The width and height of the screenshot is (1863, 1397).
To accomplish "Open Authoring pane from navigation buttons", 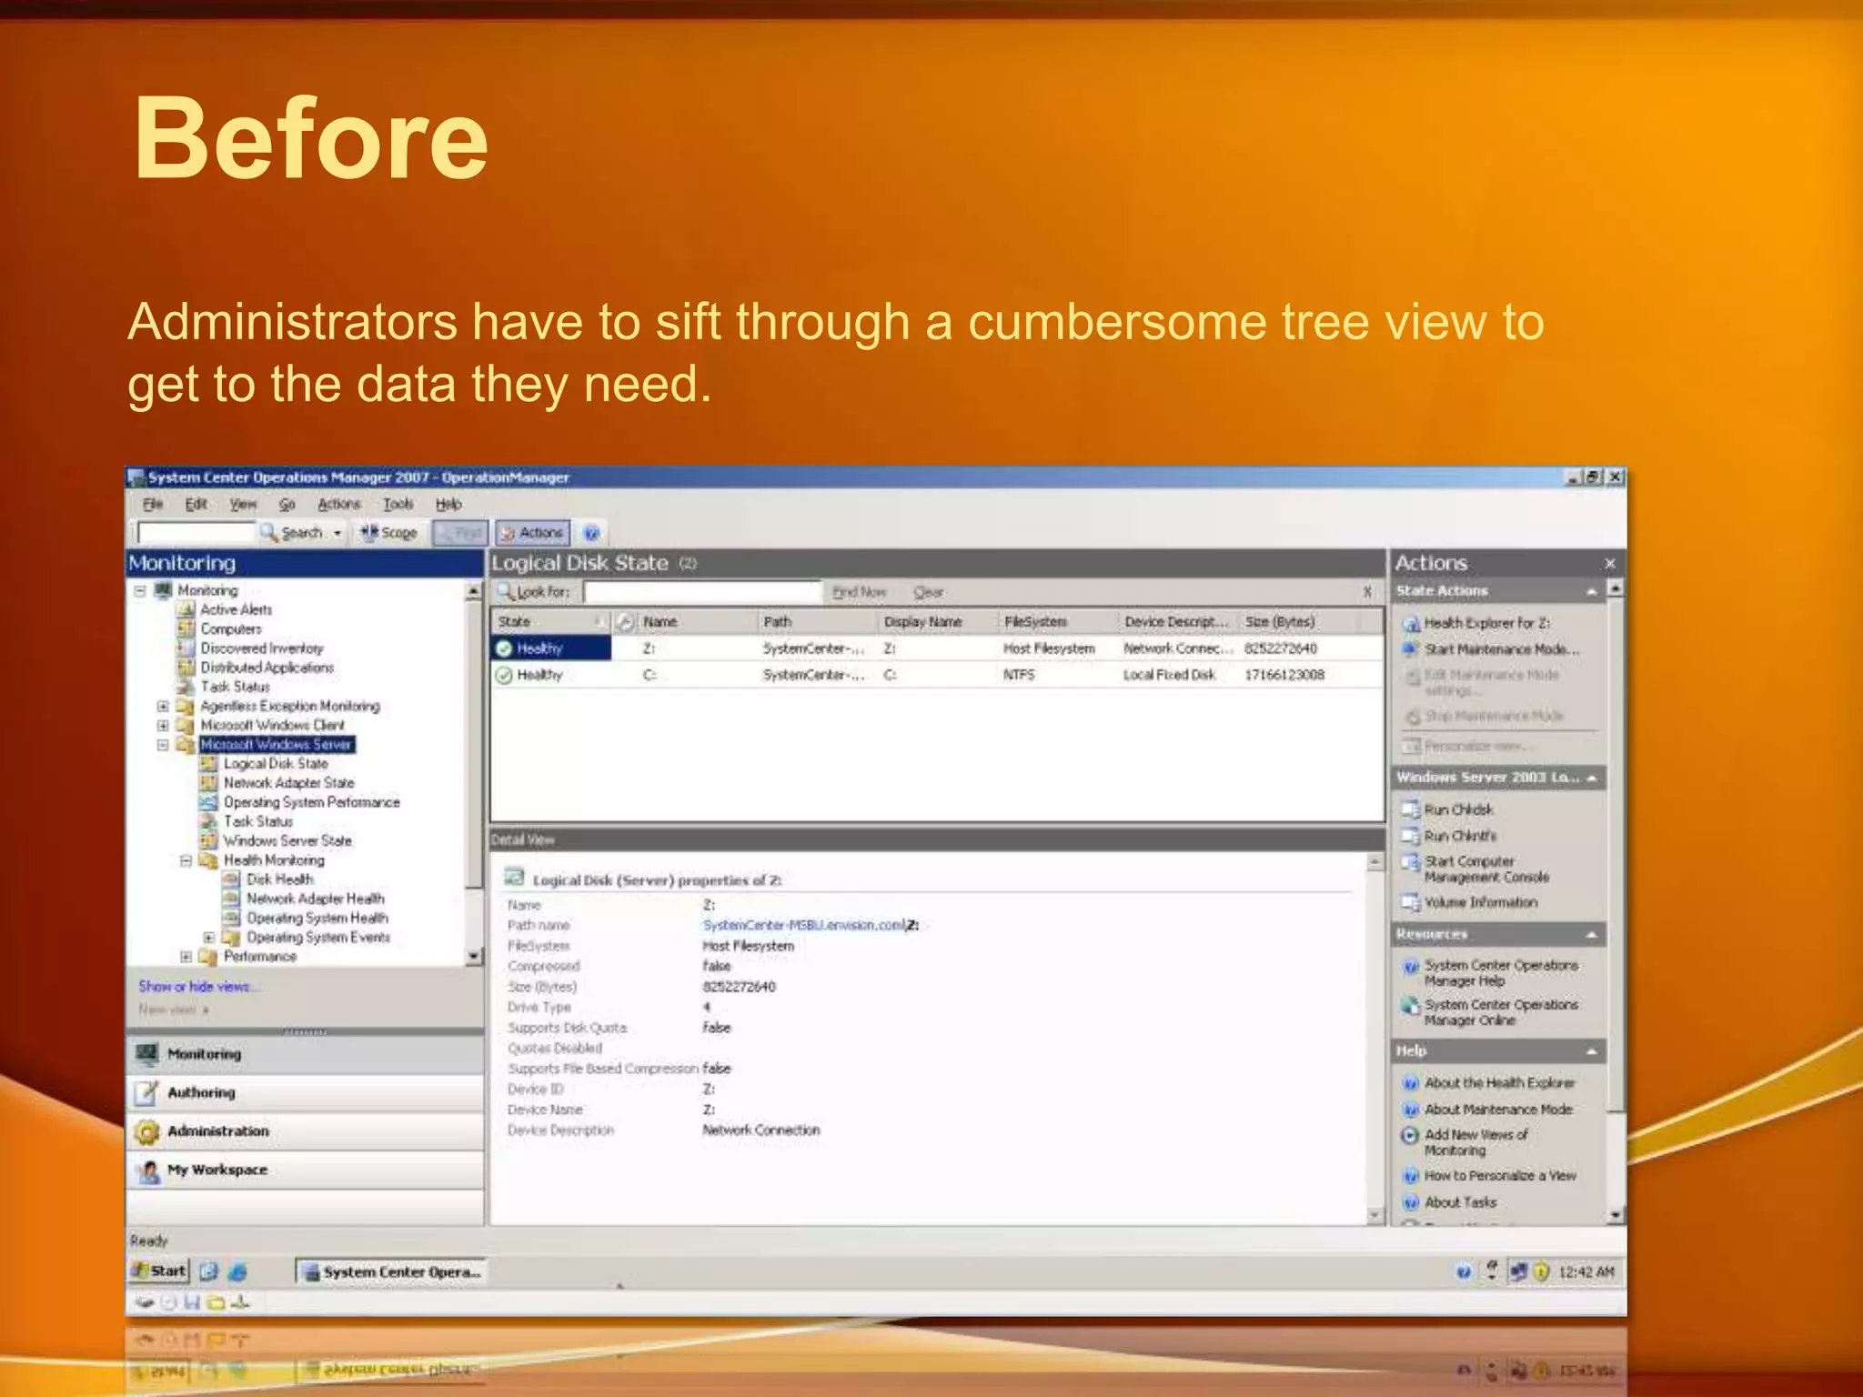I will pos(201,1092).
